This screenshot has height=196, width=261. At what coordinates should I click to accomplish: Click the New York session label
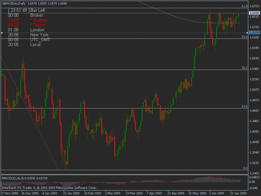(x=40, y=35)
